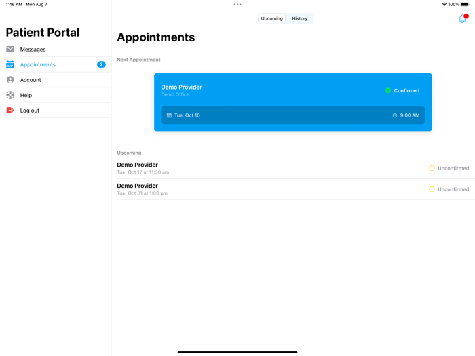Click the Next Appointment section label
The width and height of the screenshot is (475, 356).
(x=138, y=60)
